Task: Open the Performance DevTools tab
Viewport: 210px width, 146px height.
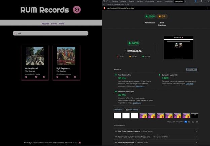Action: tap(150, 1)
